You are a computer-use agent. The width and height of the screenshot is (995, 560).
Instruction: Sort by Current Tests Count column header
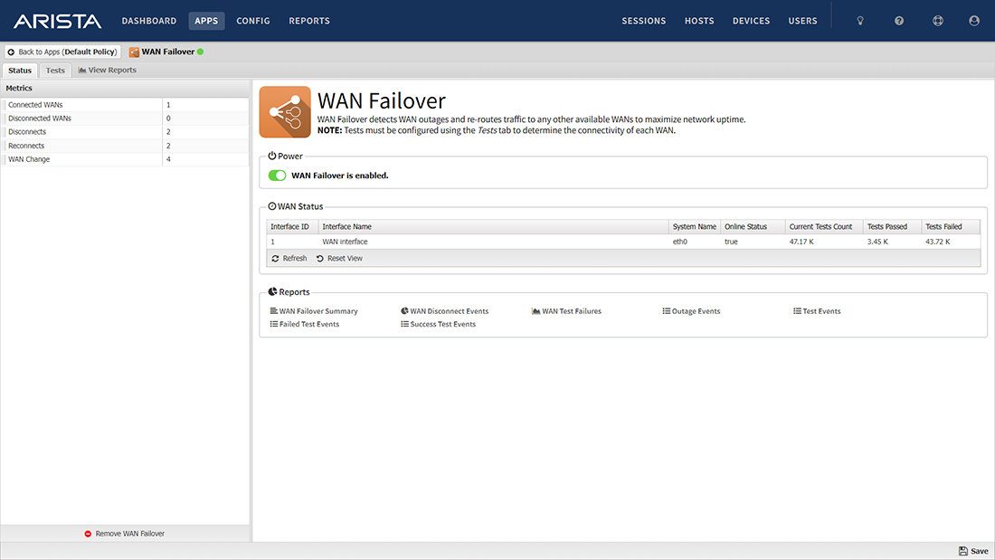824,227
